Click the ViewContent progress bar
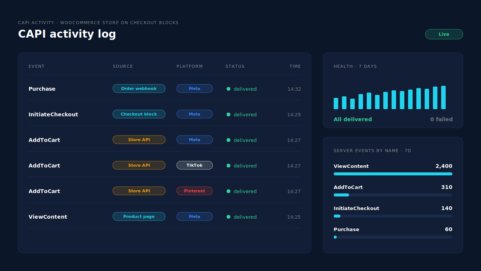The height and width of the screenshot is (271, 481). click(393, 174)
